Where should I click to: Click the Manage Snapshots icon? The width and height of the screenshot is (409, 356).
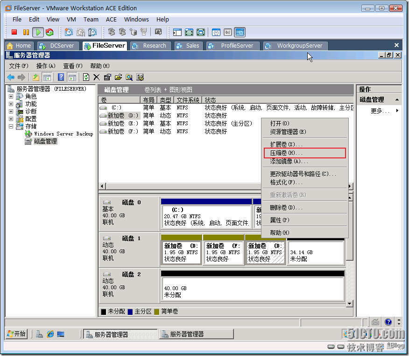point(92,32)
